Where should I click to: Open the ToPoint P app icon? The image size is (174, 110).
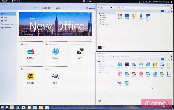click(134, 74)
